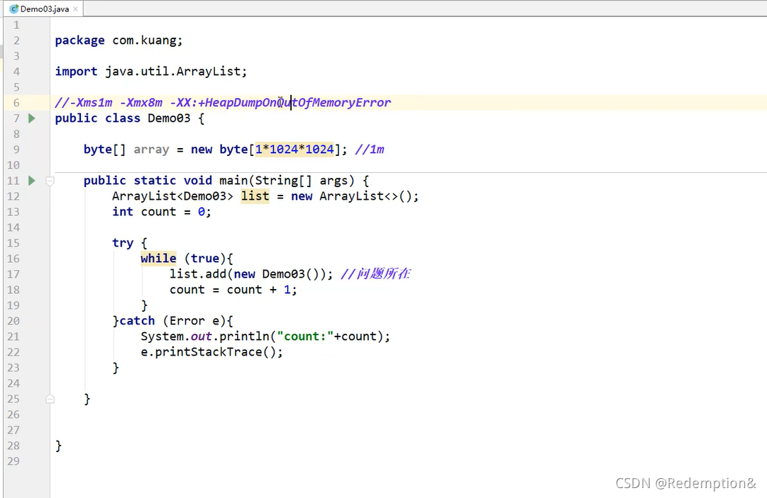This screenshot has height=498, width=767.
Task: Click 'catch (Error e)' on line 20
Action: pyautogui.click(x=173, y=321)
